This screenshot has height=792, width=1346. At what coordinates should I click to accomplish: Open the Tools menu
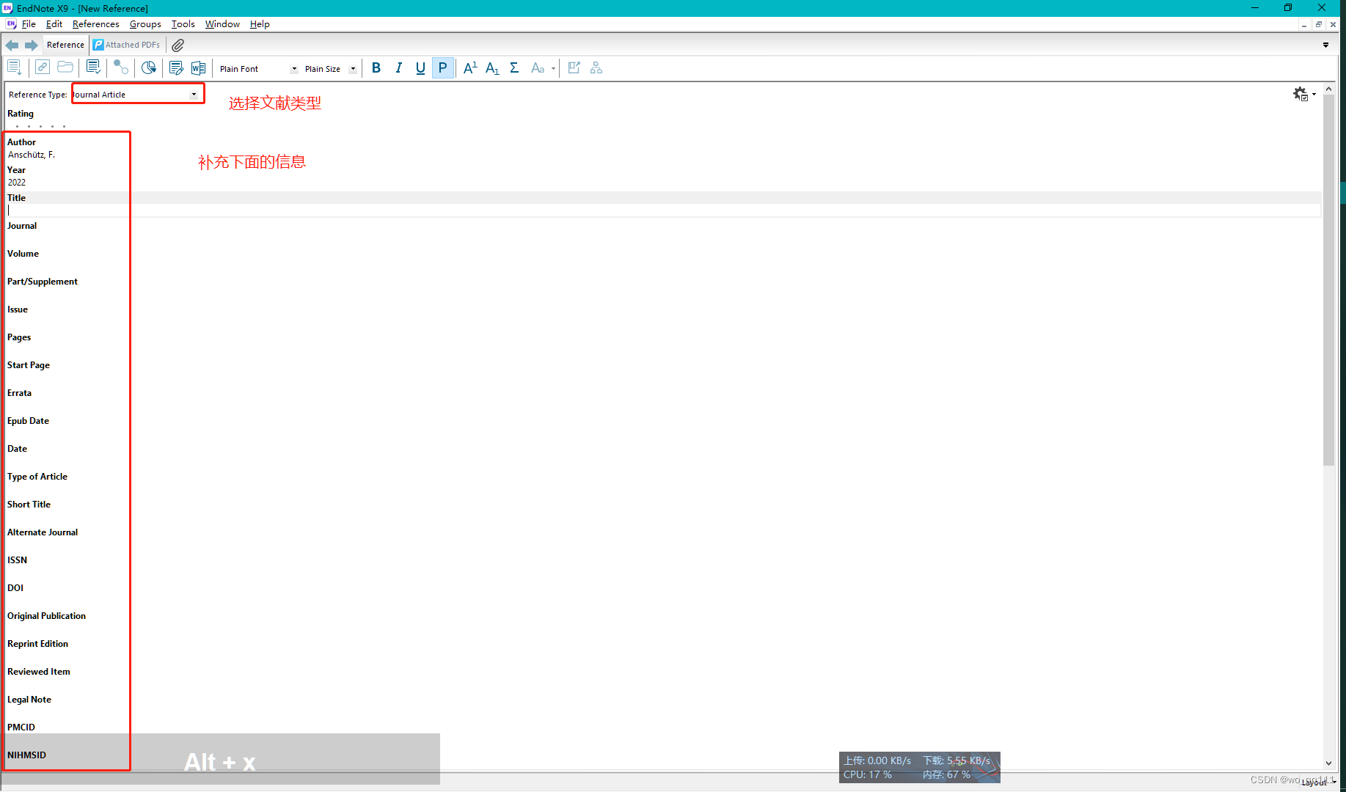click(183, 24)
